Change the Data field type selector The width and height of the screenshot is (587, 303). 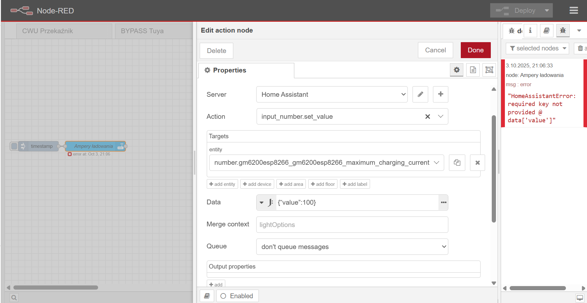(x=266, y=202)
